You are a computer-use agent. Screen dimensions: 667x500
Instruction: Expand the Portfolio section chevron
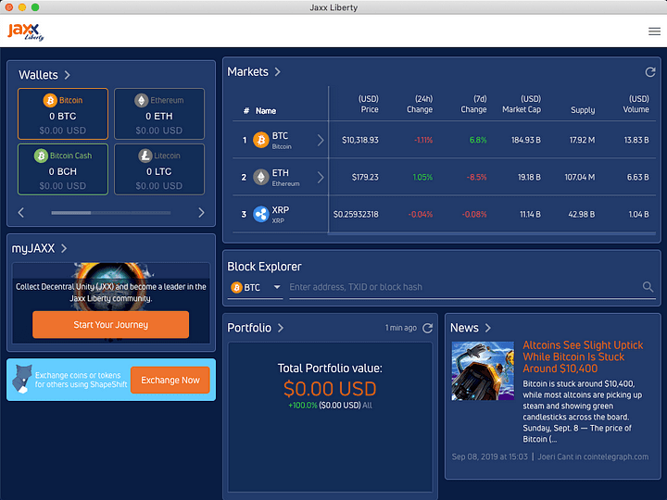pyautogui.click(x=281, y=328)
